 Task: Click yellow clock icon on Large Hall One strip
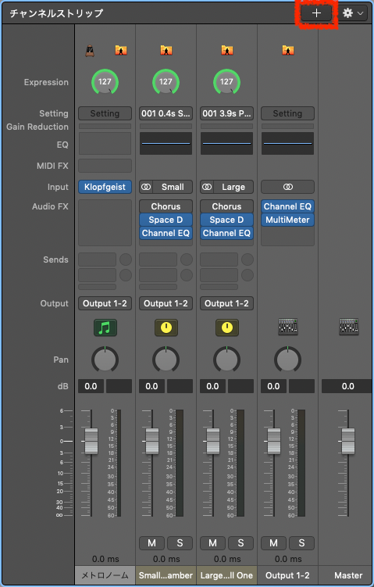coord(227,328)
